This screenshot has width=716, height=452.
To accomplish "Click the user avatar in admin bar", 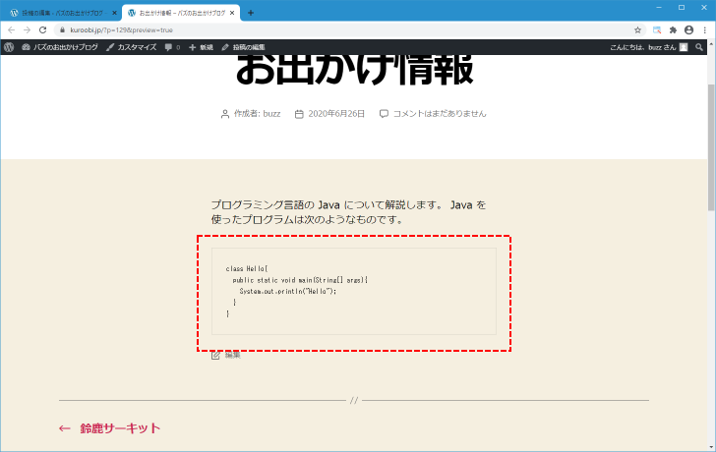I will pos(684,47).
